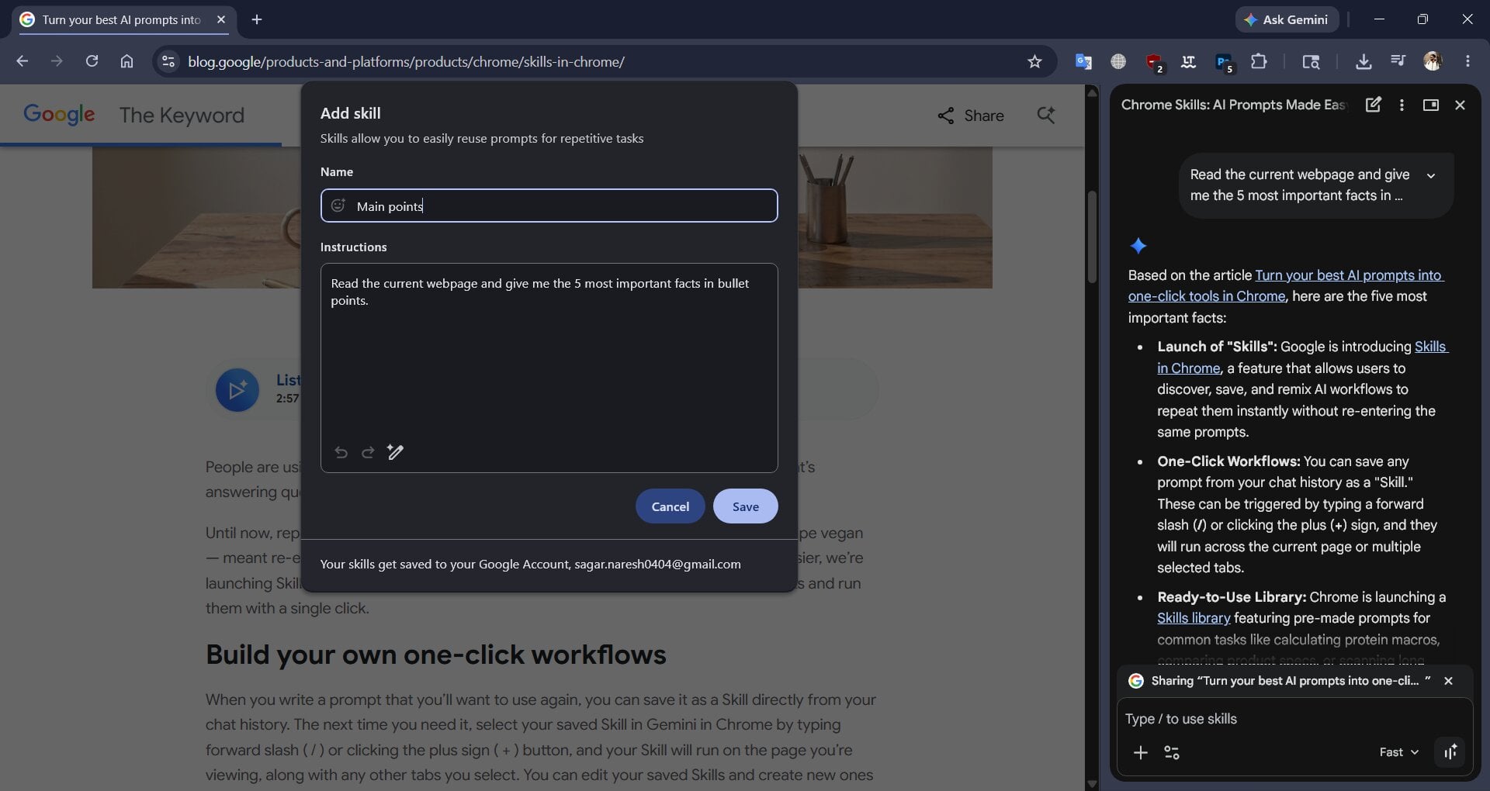Open Chrome's three-dot menu

click(1467, 61)
